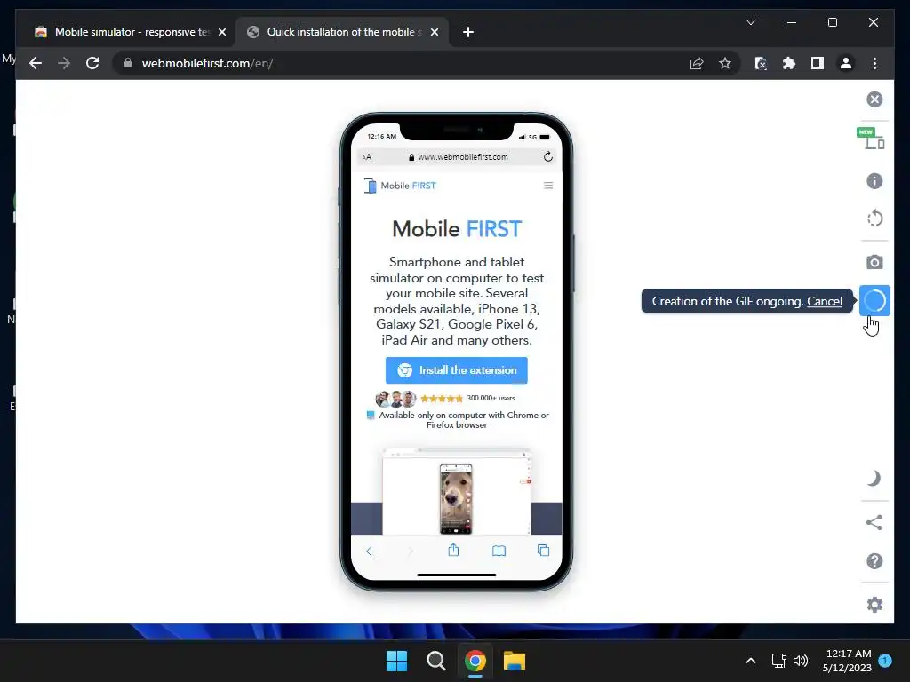The height and width of the screenshot is (682, 910).
Task: Open the simulator info icon
Action: pos(874,181)
